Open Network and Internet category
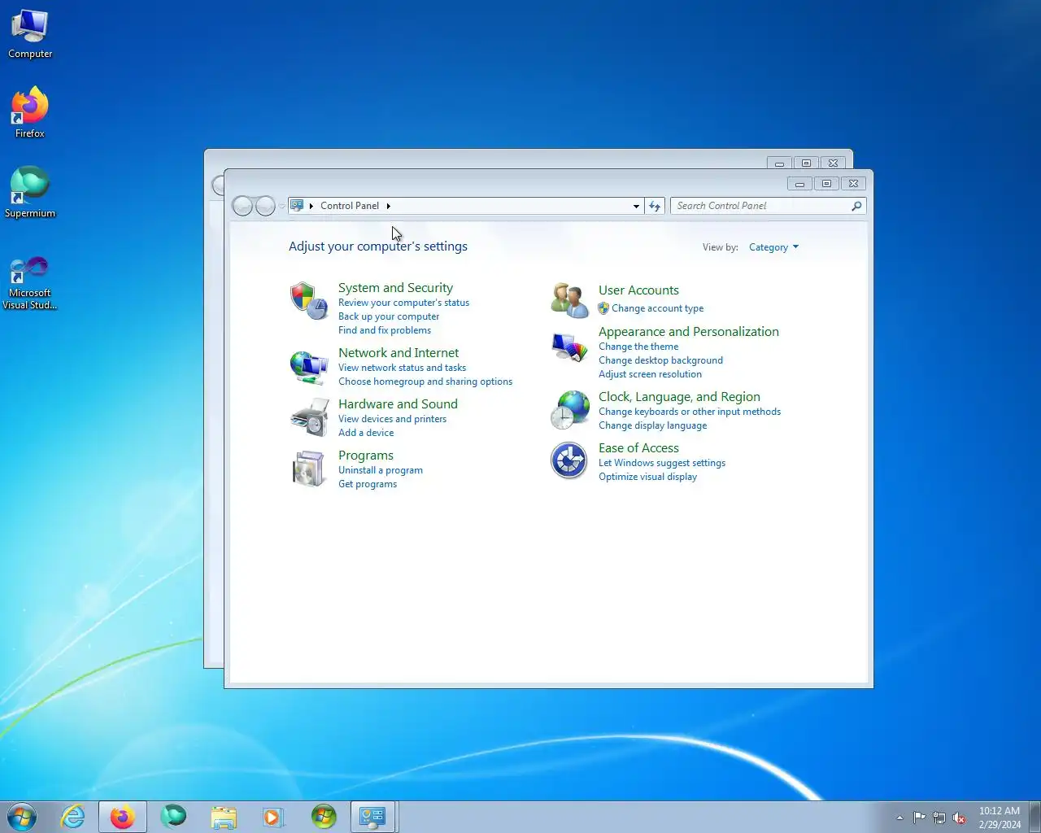Image resolution: width=1041 pixels, height=833 pixels. (x=399, y=353)
